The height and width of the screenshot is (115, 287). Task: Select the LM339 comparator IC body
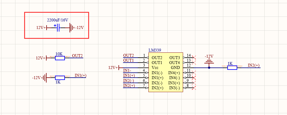166,72
